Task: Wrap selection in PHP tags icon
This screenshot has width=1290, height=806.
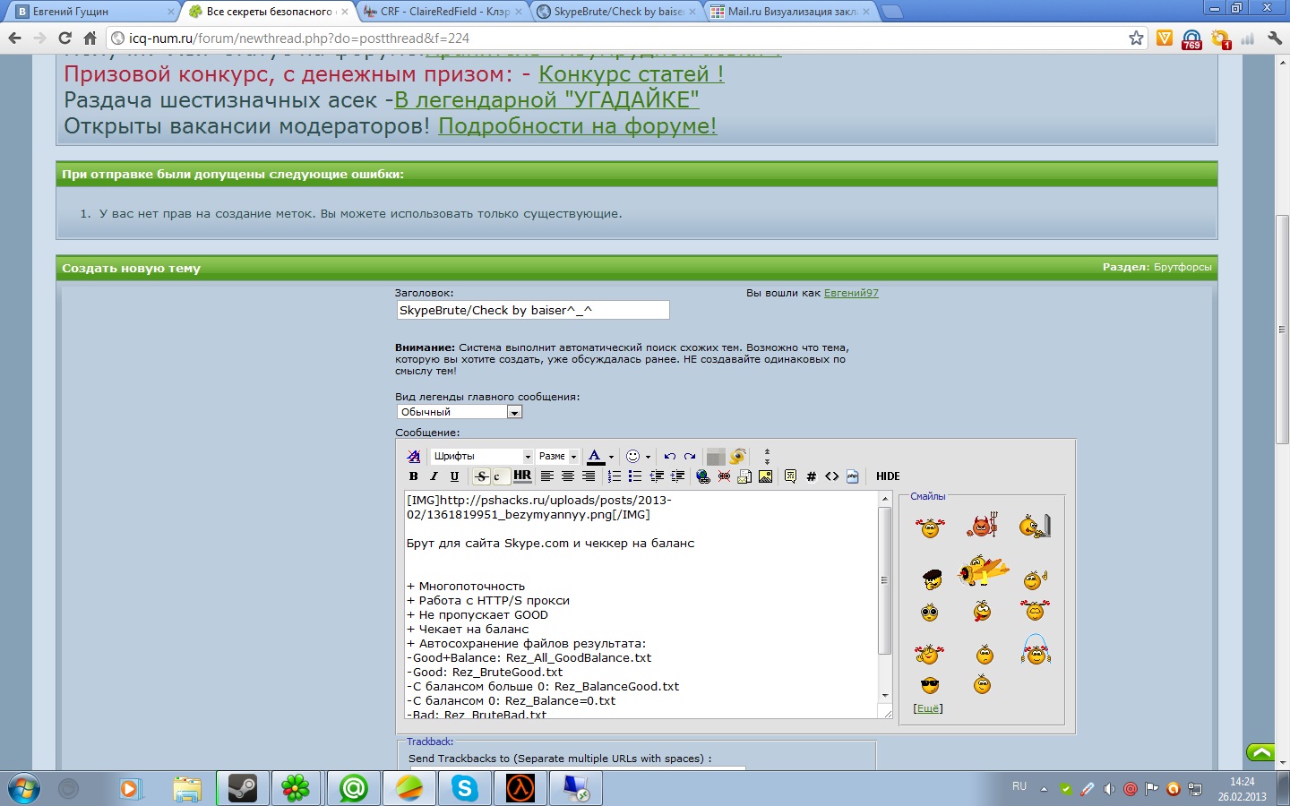Action: (x=852, y=476)
